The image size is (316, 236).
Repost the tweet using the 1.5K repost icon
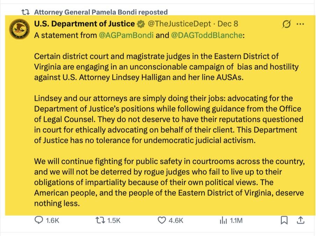click(x=100, y=220)
